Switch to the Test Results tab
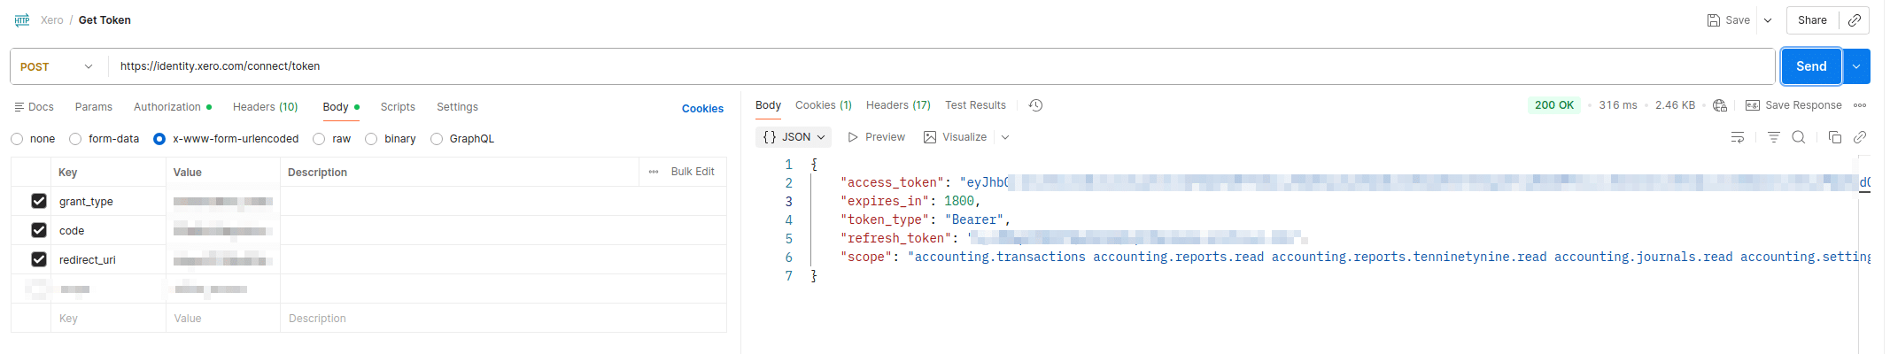Image resolution: width=1890 pixels, height=354 pixels. coord(975,105)
